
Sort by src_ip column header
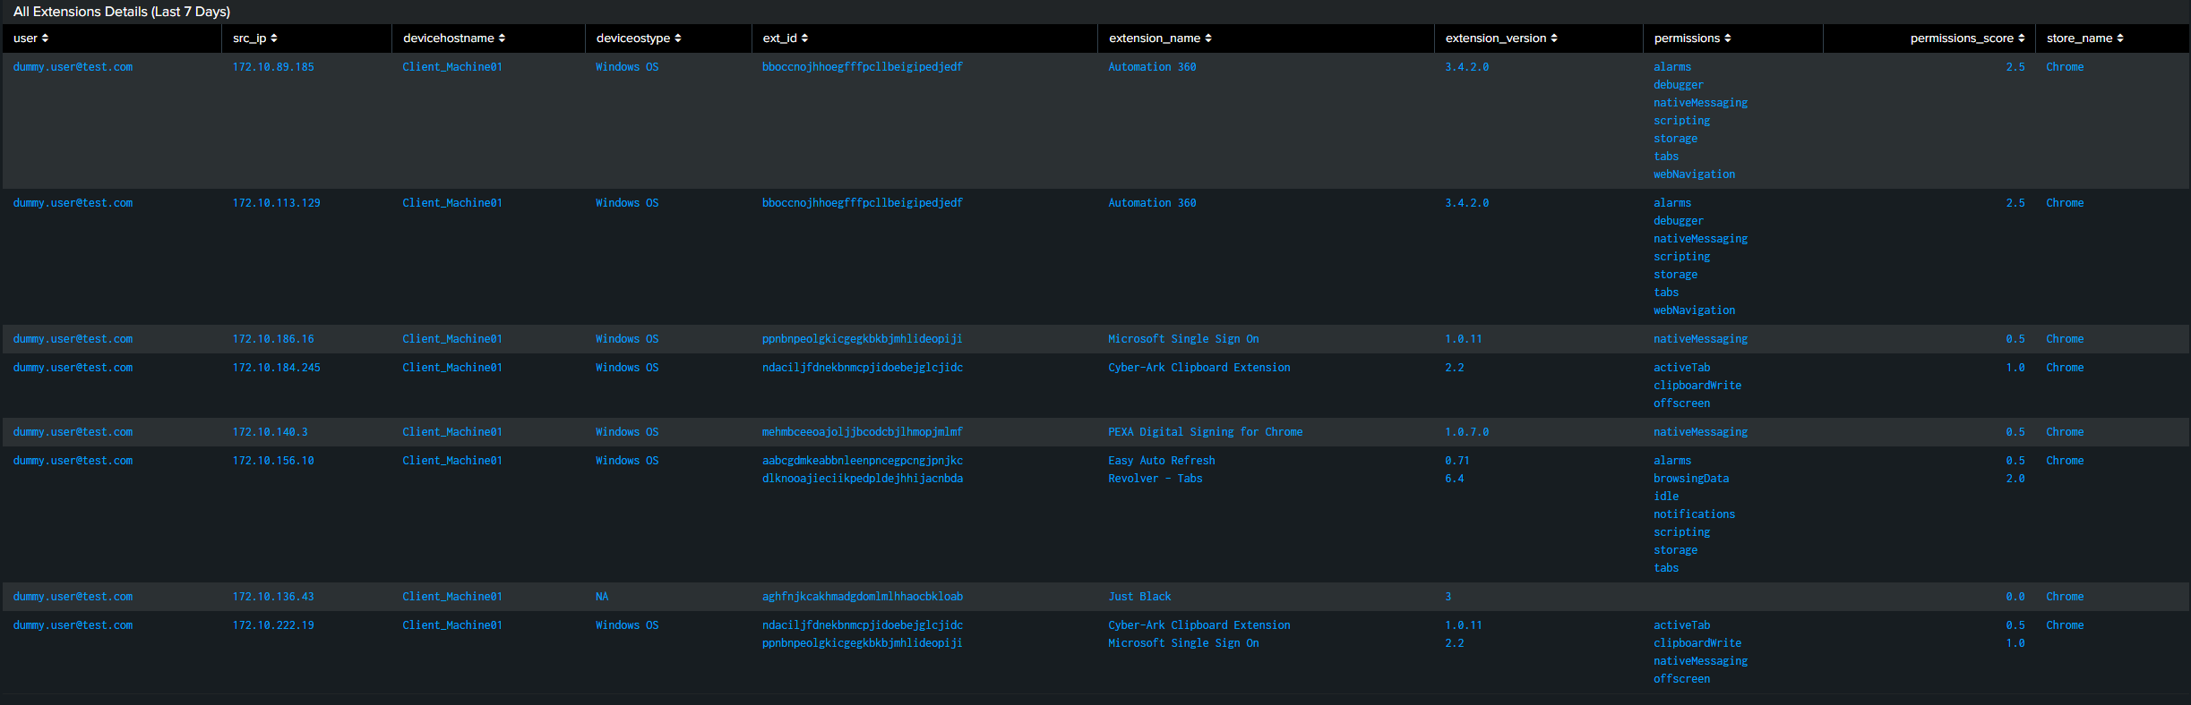(x=255, y=38)
